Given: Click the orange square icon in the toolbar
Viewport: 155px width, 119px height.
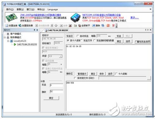Looking at the screenshot, I should pos(108,26).
